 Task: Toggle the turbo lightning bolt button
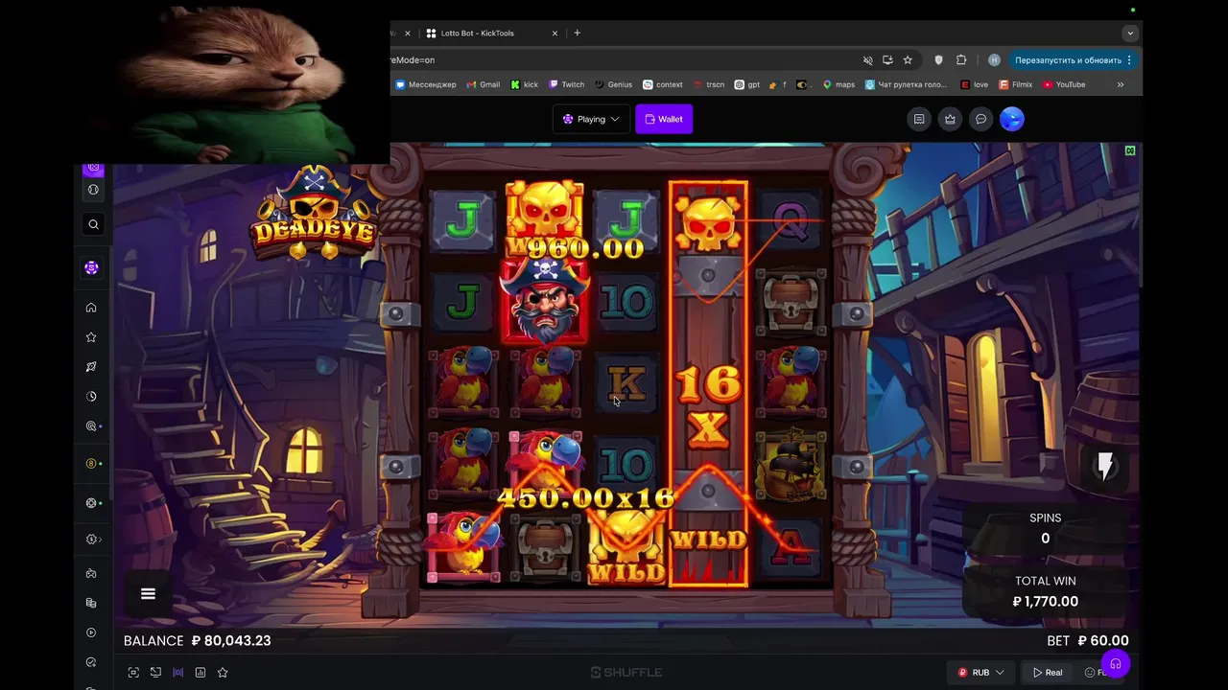tap(1105, 467)
